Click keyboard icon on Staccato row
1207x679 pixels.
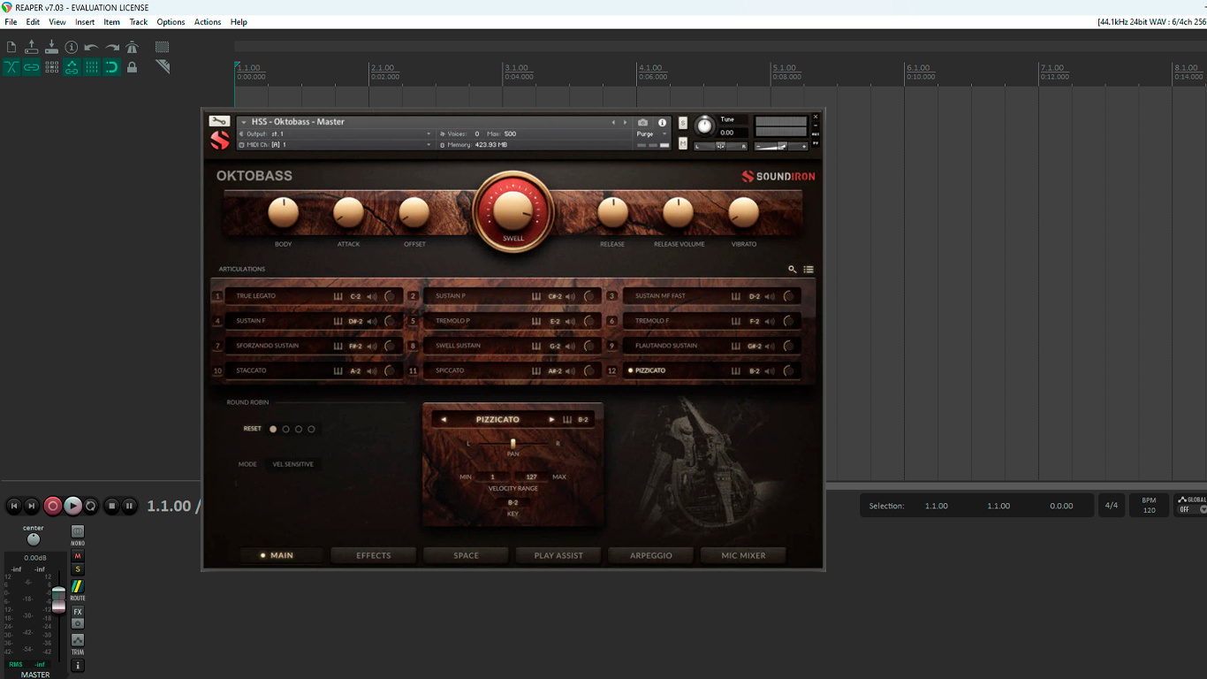[338, 371]
